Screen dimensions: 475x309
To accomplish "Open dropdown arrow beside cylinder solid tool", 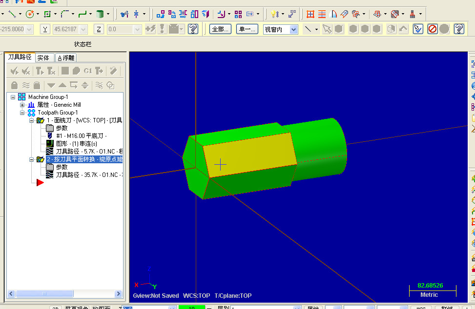I will [108, 14].
